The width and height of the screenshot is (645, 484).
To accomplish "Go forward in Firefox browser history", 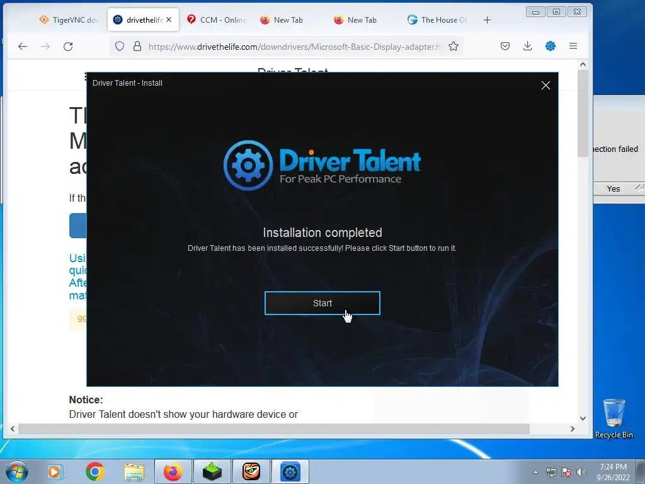I will tap(45, 47).
